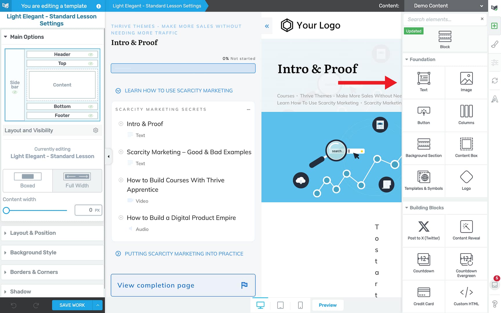Insert an Image element

466,82
